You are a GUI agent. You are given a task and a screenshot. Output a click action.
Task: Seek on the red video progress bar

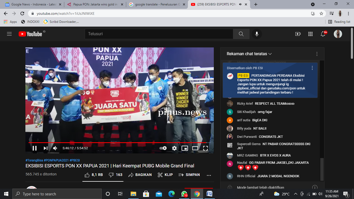119,143
